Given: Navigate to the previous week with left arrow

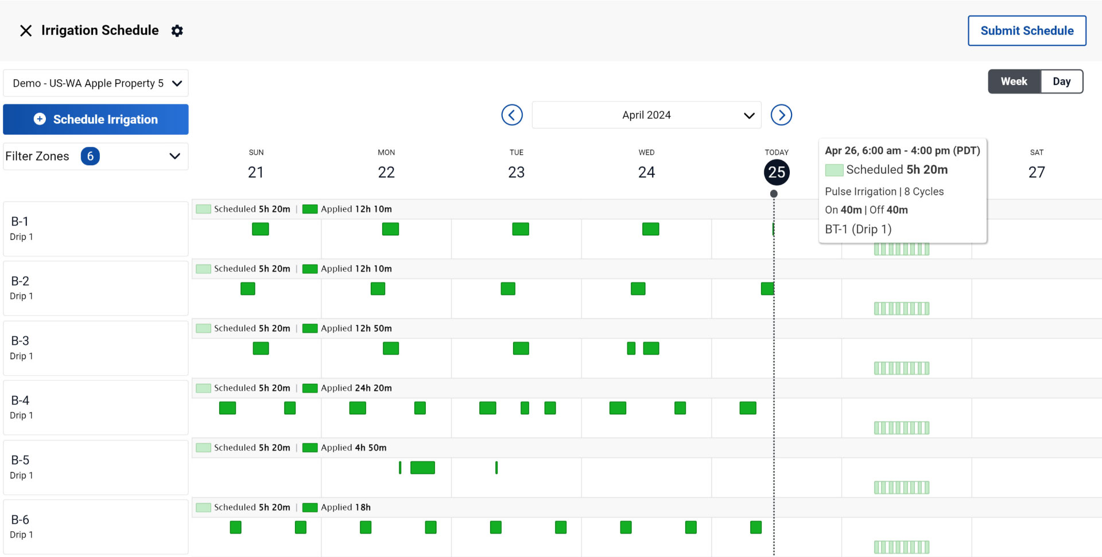Looking at the screenshot, I should [512, 115].
